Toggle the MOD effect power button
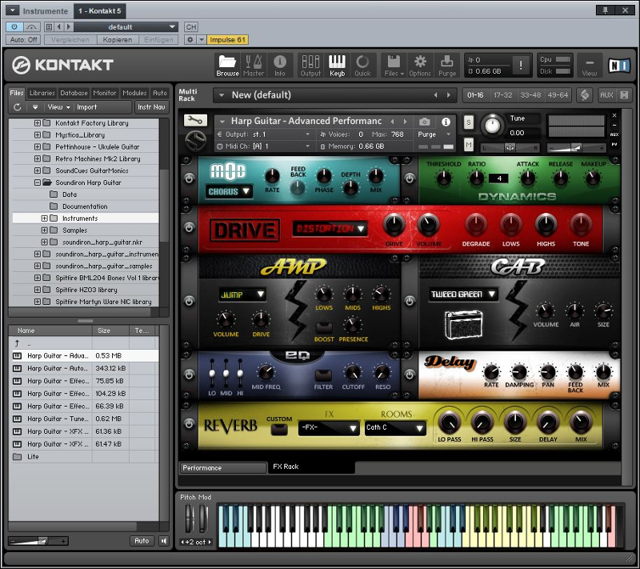Screen dimensions: 640x569 pyautogui.click(x=189, y=178)
